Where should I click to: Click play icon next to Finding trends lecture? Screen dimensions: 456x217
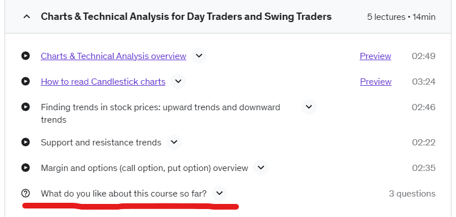tap(26, 107)
